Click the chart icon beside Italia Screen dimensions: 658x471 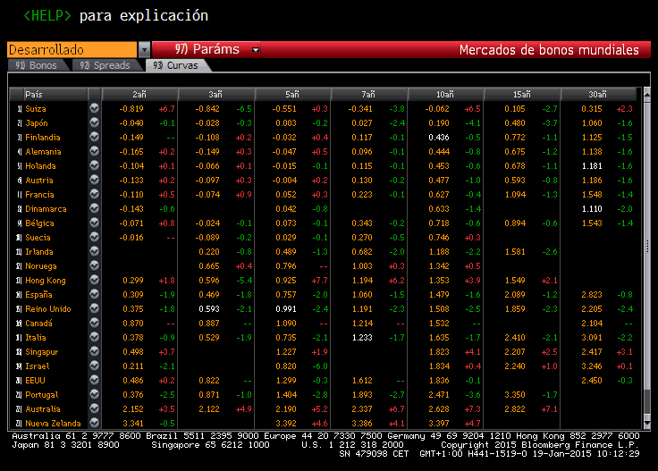click(95, 337)
